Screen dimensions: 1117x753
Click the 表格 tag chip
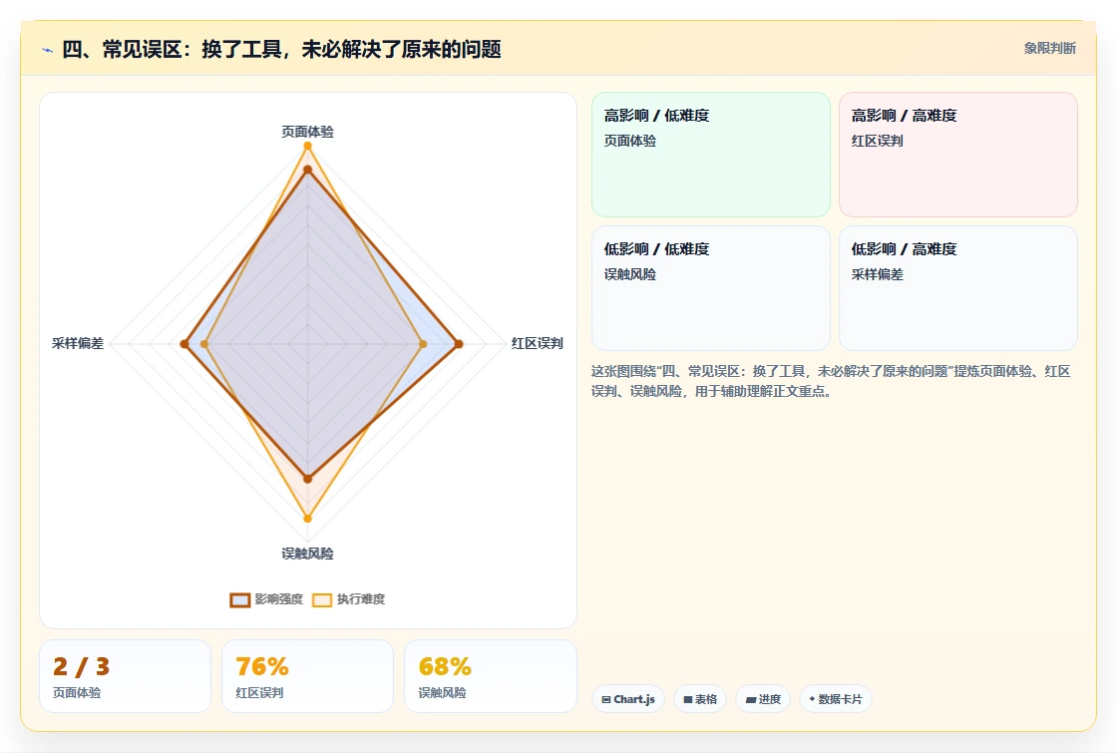[700, 699]
